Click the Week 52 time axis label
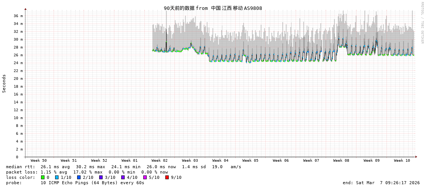 (x=99, y=161)
